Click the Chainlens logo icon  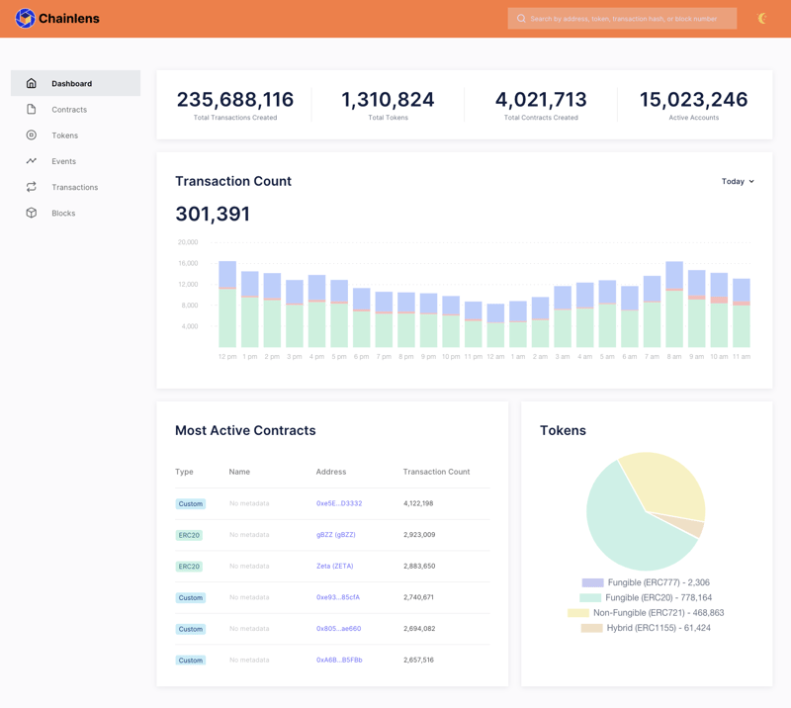coord(25,18)
